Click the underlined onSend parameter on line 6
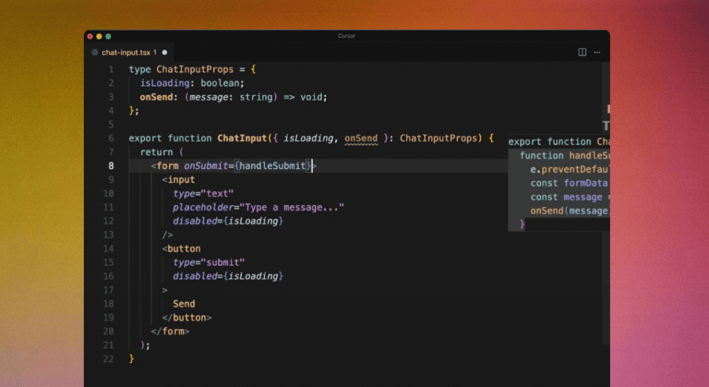This screenshot has height=387, width=709. [x=361, y=138]
